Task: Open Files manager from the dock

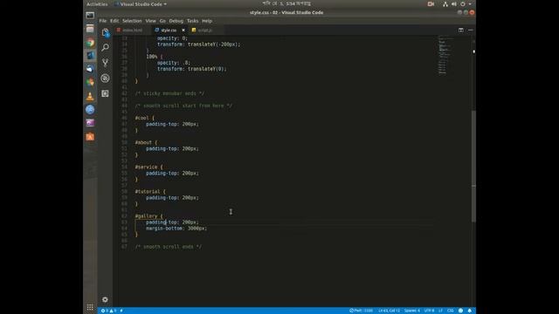Action: click(90, 29)
